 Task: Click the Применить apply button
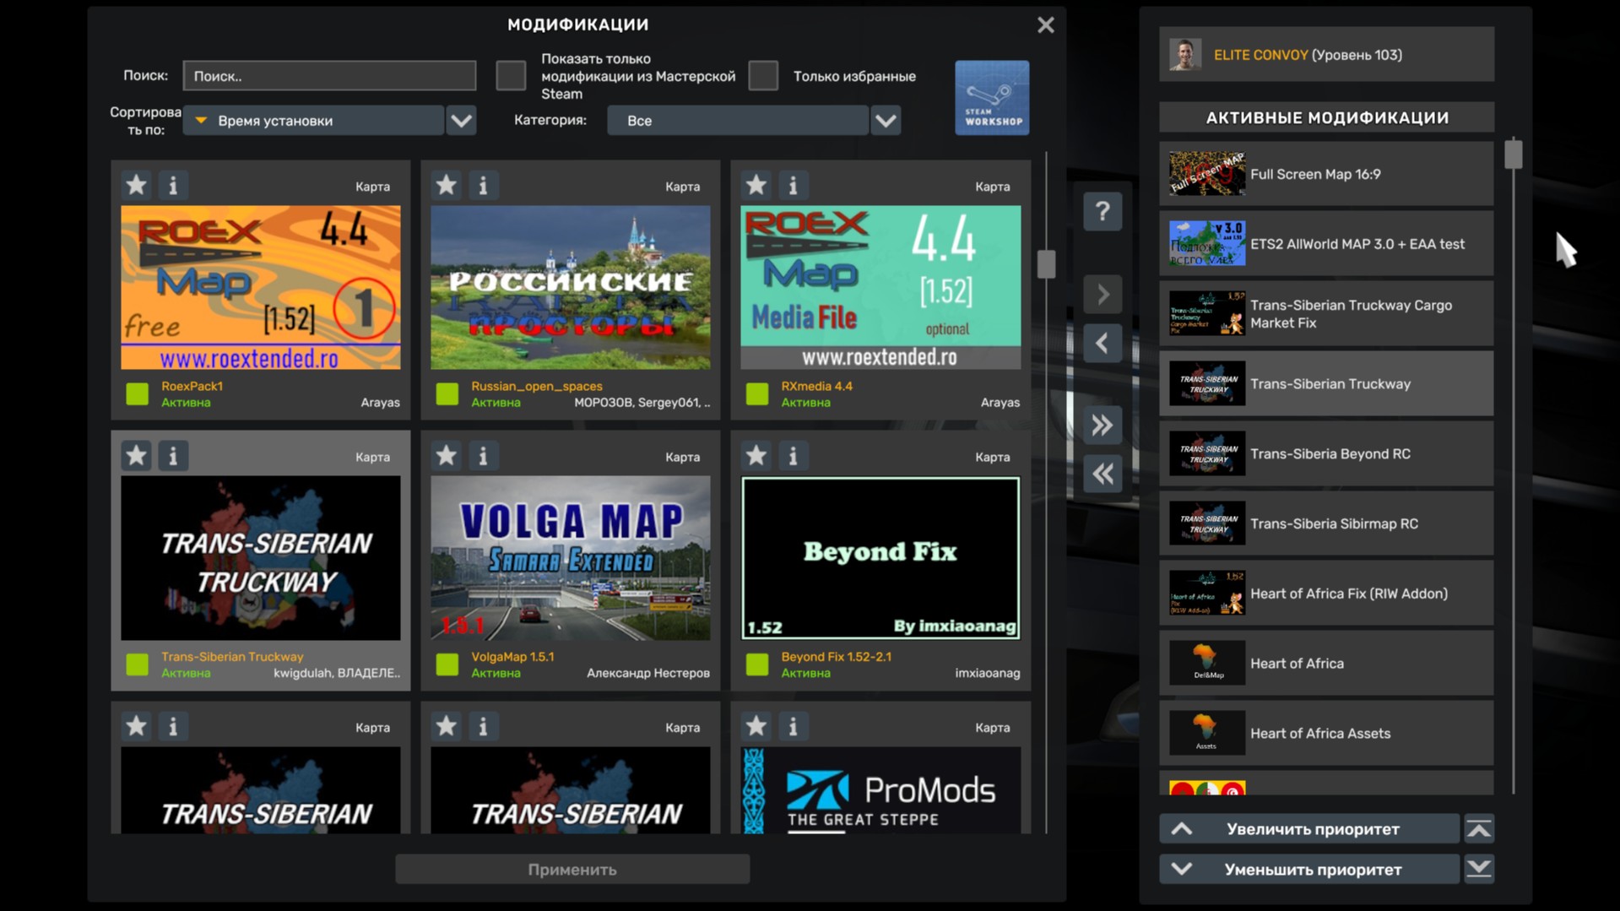coord(572,869)
